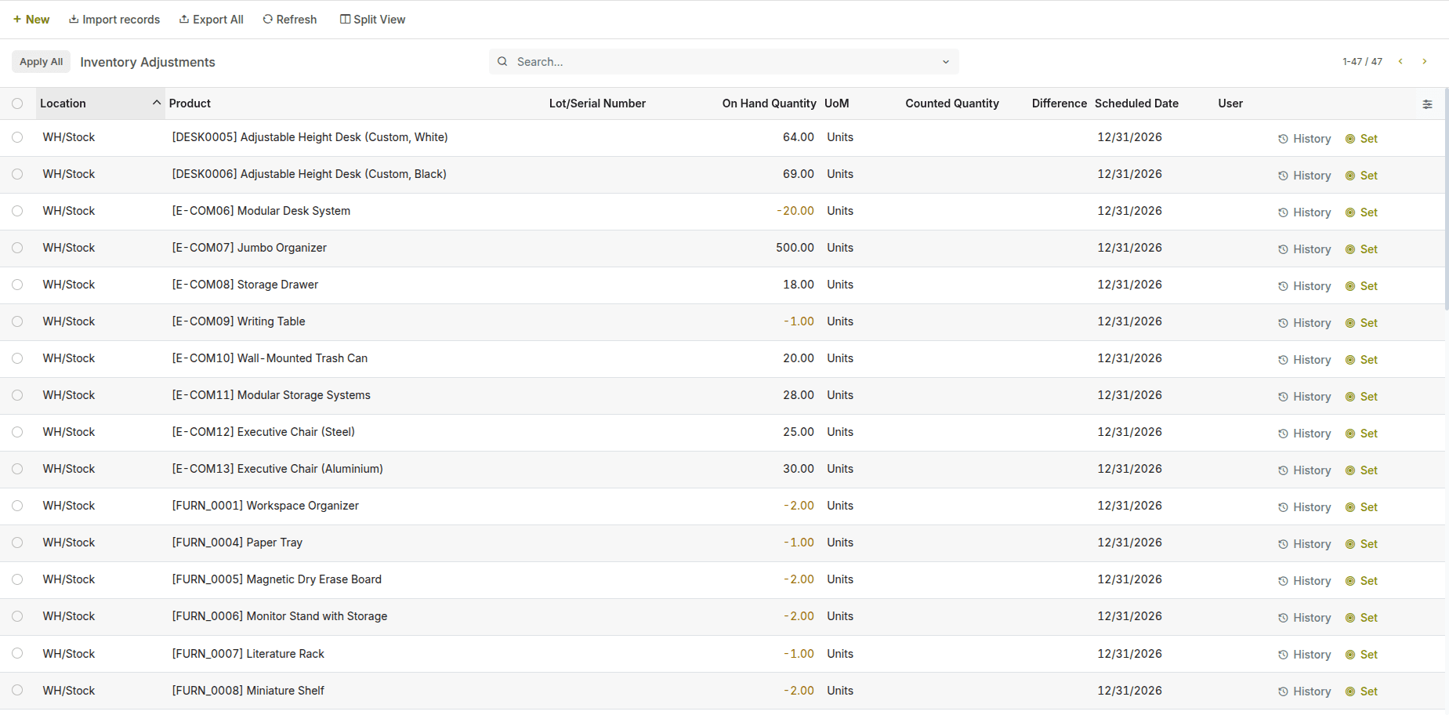Select the search magnifier icon
1449x715 pixels.
point(502,61)
